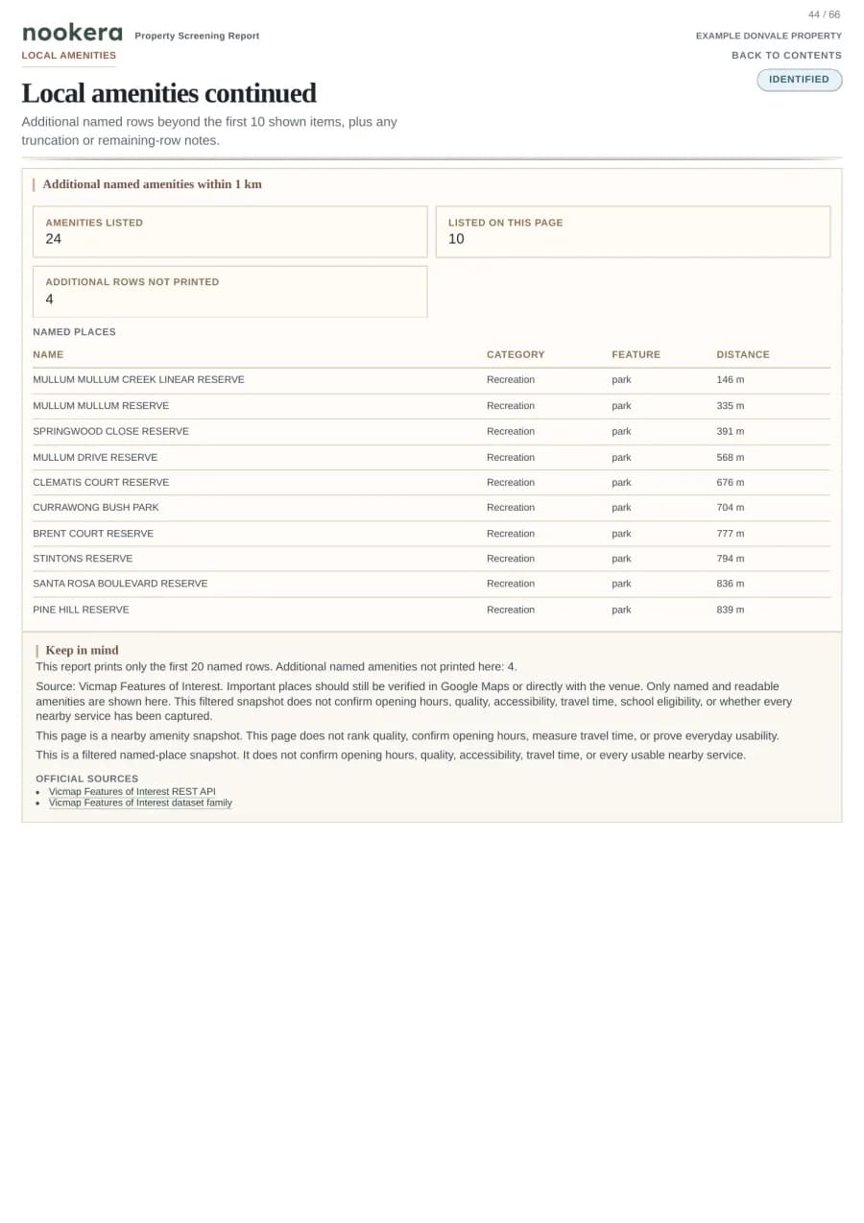Viewport: 864px width, 1223px height.
Task: Select the ADDITIONAL ROWS NOT PRINTED card
Action: (229, 292)
